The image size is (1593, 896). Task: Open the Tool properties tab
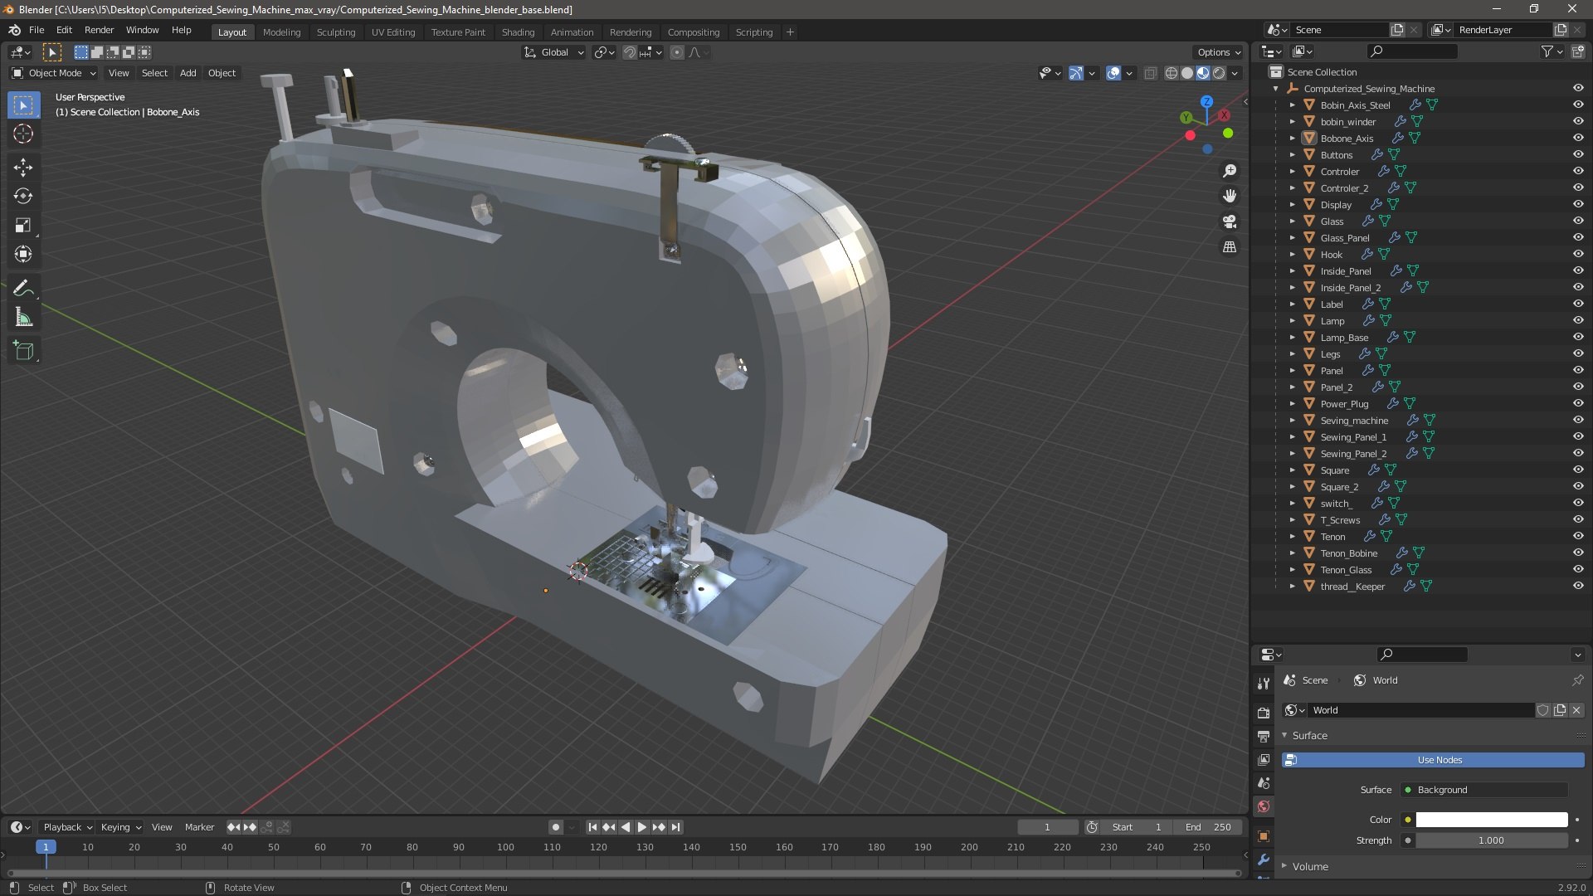point(1264,684)
